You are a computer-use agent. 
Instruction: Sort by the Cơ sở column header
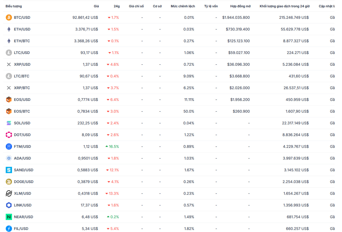[157, 6]
